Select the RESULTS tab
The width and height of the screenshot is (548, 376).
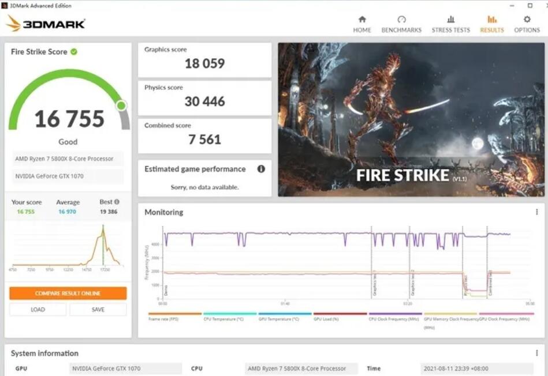(x=491, y=23)
